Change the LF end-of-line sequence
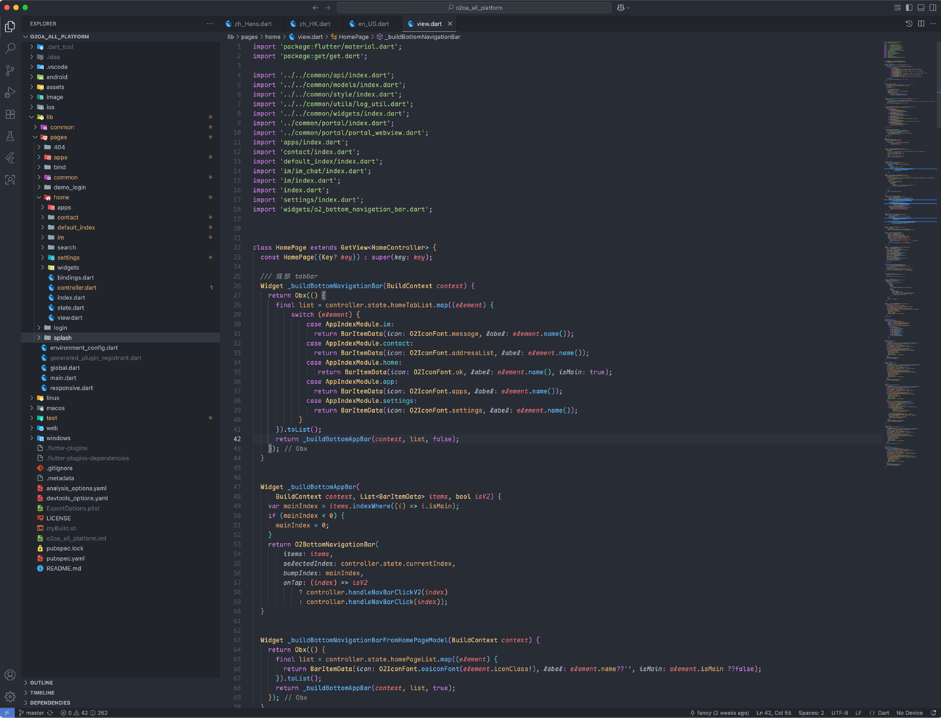Viewport: 941px width, 718px height. [858, 713]
